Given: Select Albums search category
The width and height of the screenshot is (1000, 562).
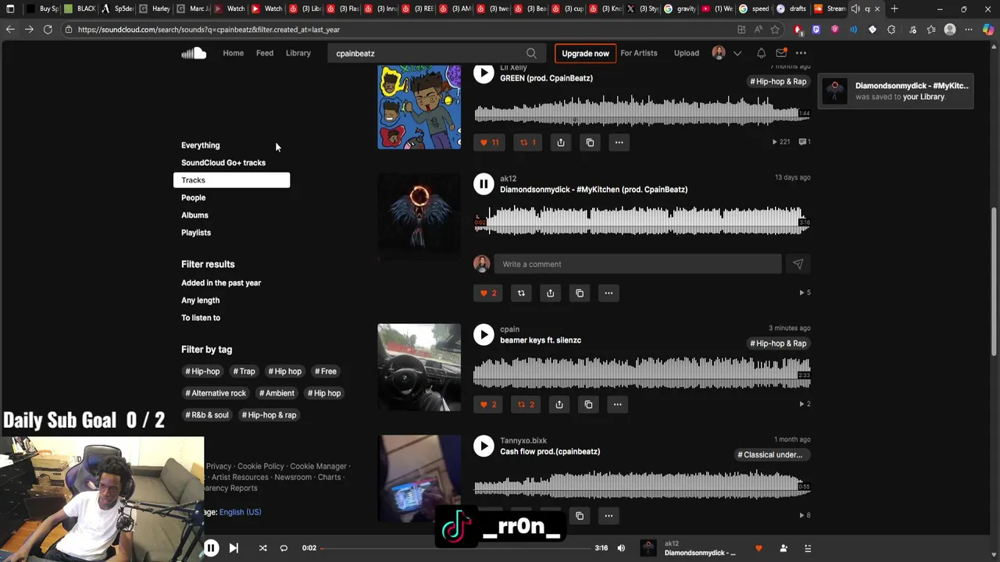Looking at the screenshot, I should tap(195, 215).
